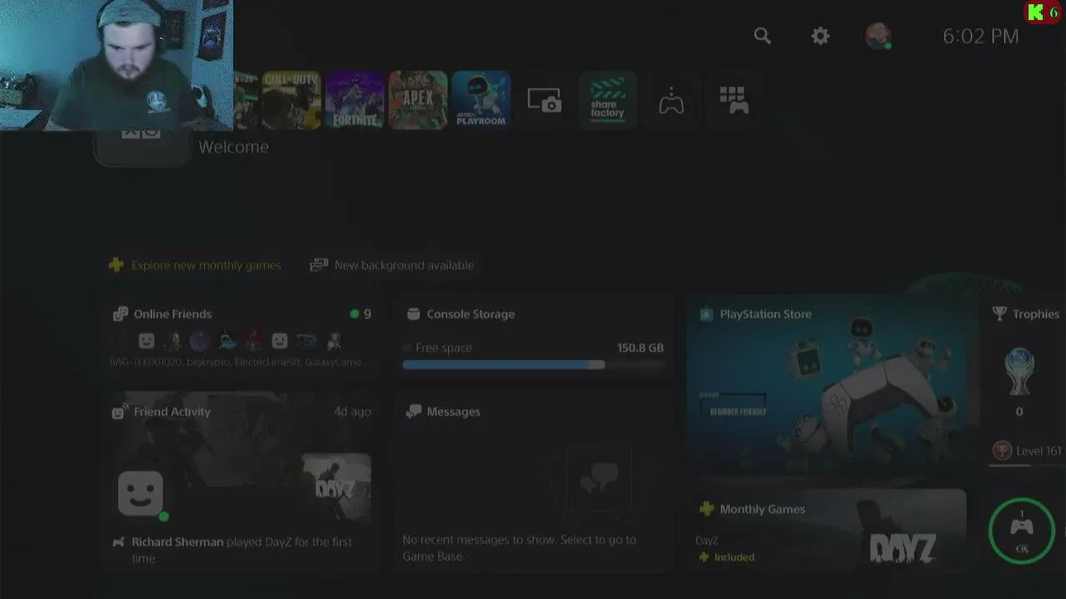Viewport: 1066px width, 599px height.
Task: Open the PlayStation Store card title
Action: point(765,314)
